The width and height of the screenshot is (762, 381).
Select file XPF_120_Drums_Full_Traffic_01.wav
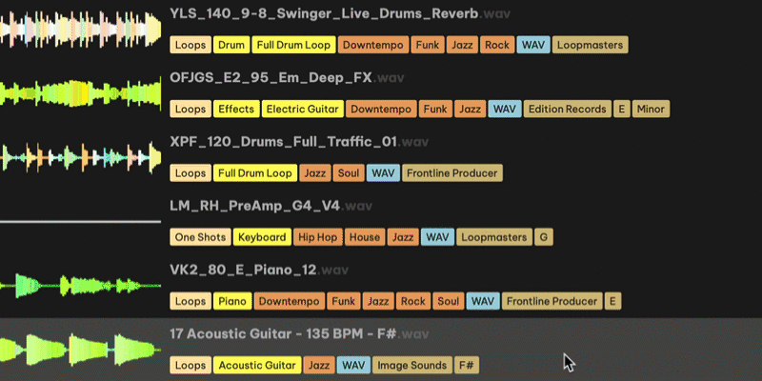[299, 142]
